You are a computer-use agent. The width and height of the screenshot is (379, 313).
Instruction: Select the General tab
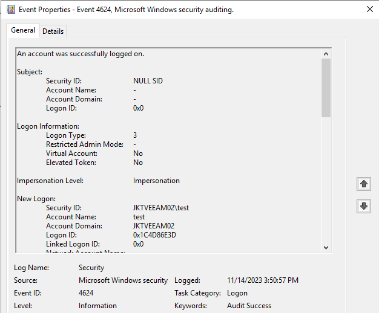coord(23,30)
